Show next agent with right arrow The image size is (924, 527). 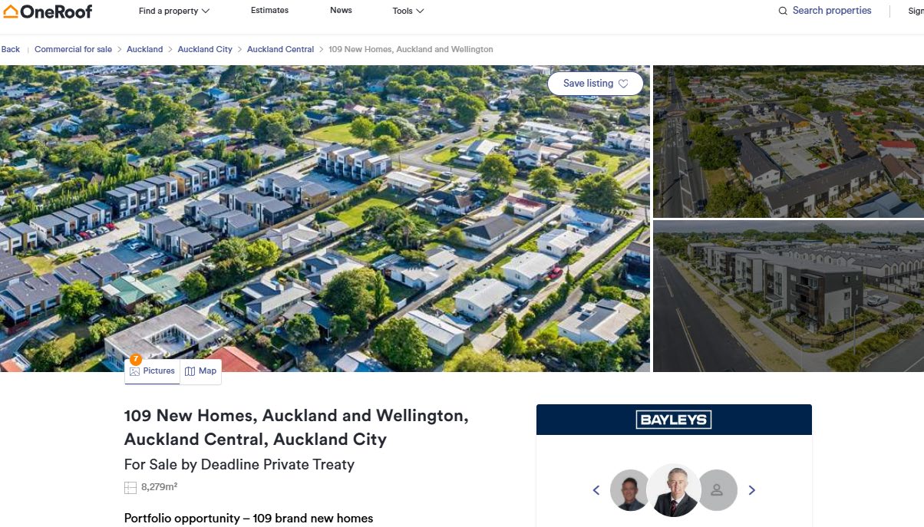[752, 490]
